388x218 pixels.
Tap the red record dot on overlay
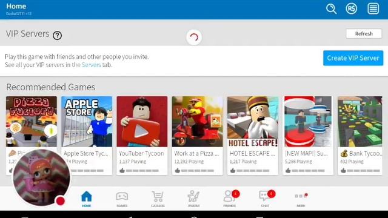point(61,200)
